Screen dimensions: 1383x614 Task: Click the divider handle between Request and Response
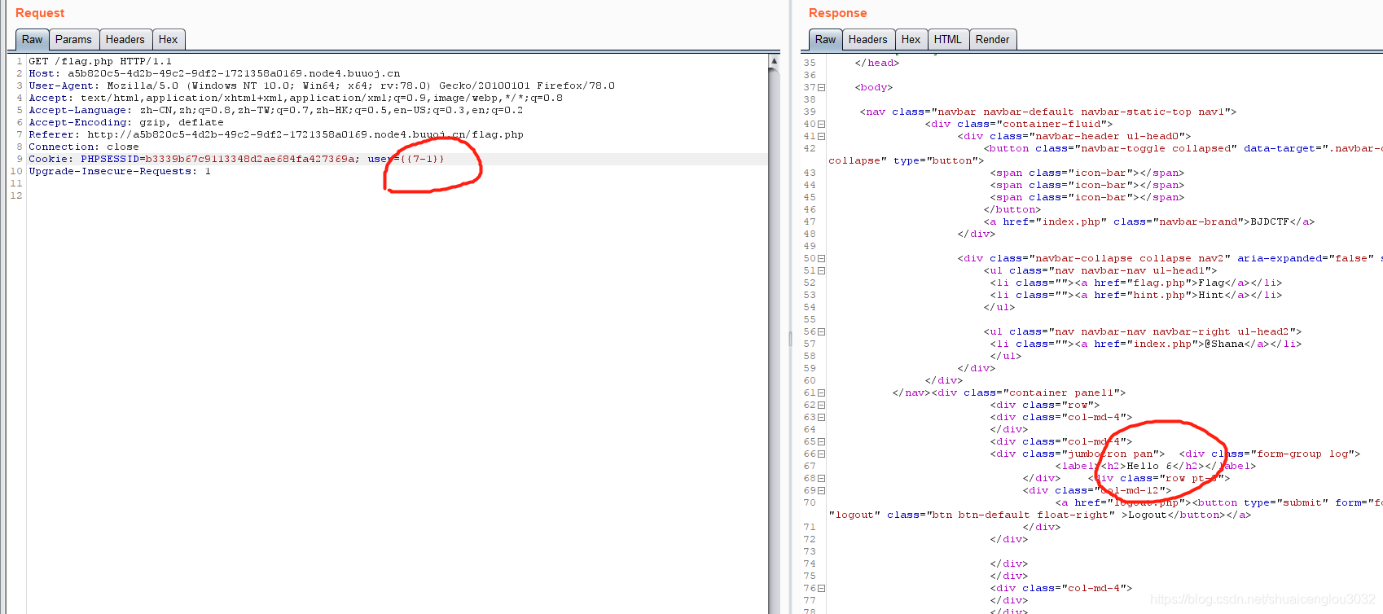point(790,339)
